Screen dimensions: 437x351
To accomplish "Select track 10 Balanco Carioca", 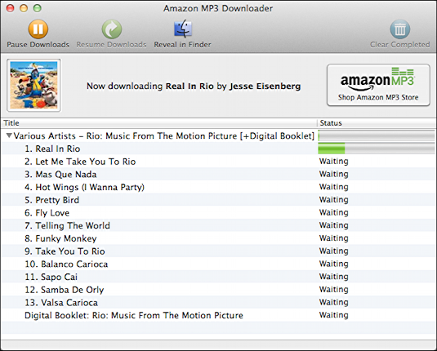I will tap(219, 264).
